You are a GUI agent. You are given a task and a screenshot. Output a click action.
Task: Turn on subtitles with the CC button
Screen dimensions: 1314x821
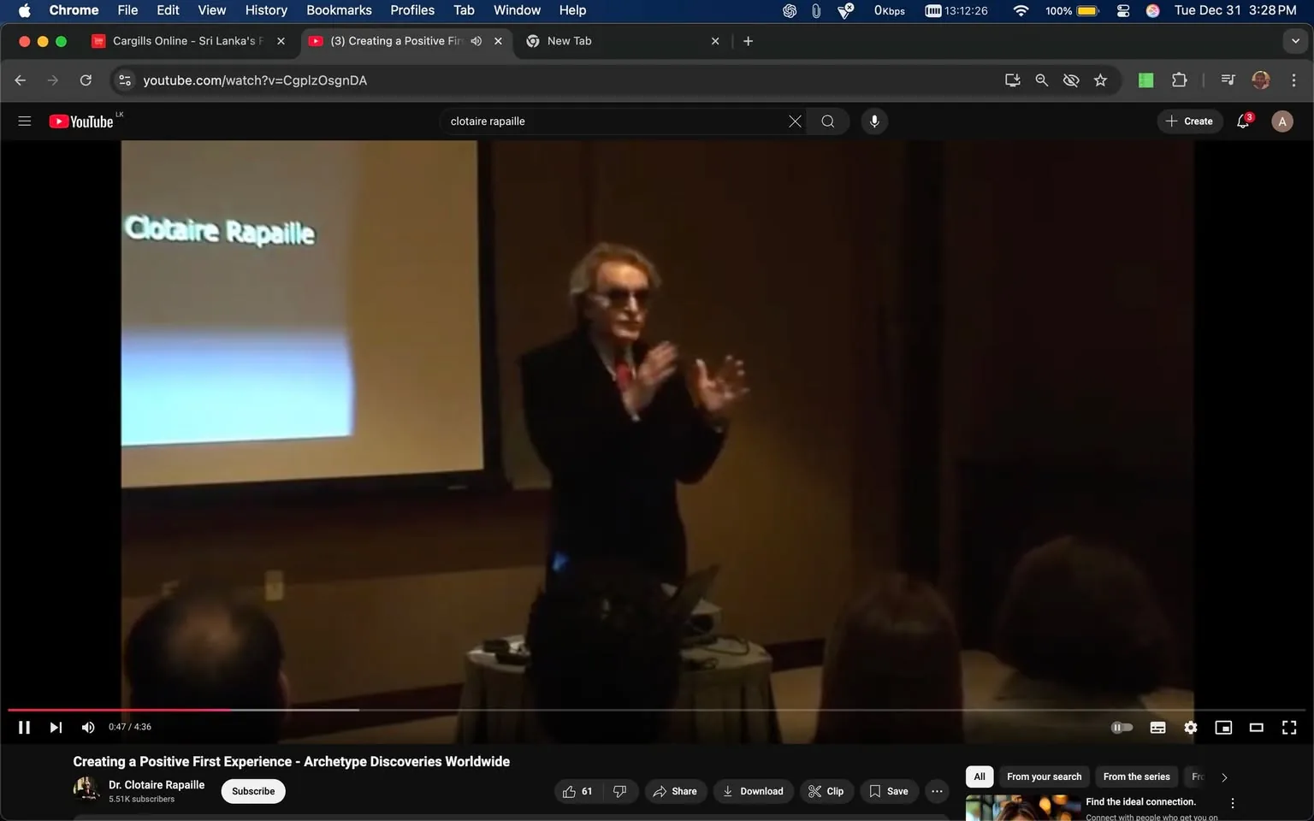coord(1157,727)
